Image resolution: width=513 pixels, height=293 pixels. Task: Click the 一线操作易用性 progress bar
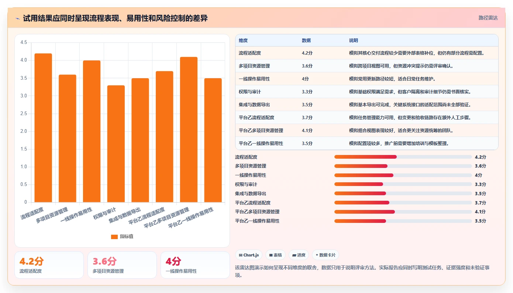(403, 175)
